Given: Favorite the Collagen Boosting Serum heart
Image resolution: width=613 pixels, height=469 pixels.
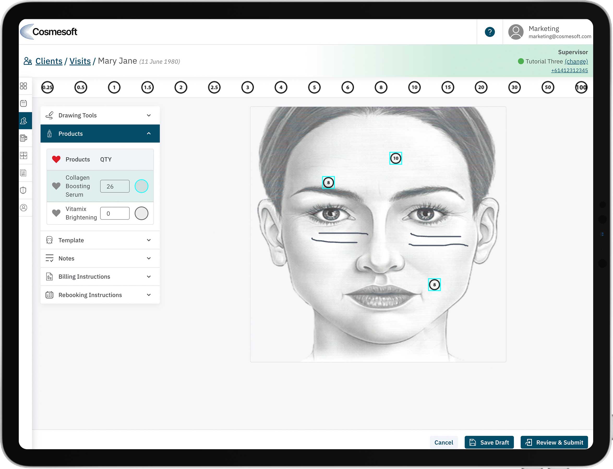Looking at the screenshot, I should [56, 186].
